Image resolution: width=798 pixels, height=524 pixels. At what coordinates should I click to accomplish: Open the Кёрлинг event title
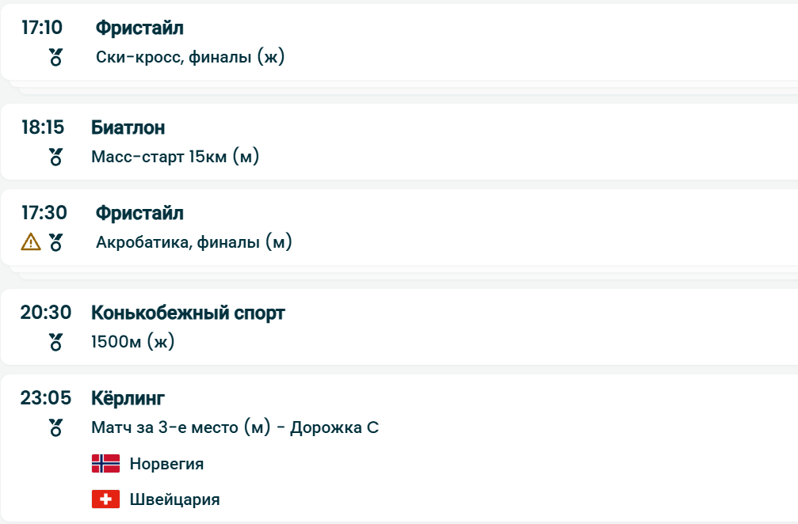click(128, 398)
